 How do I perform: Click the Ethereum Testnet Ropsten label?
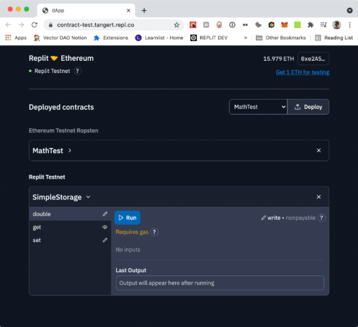[x=64, y=130]
